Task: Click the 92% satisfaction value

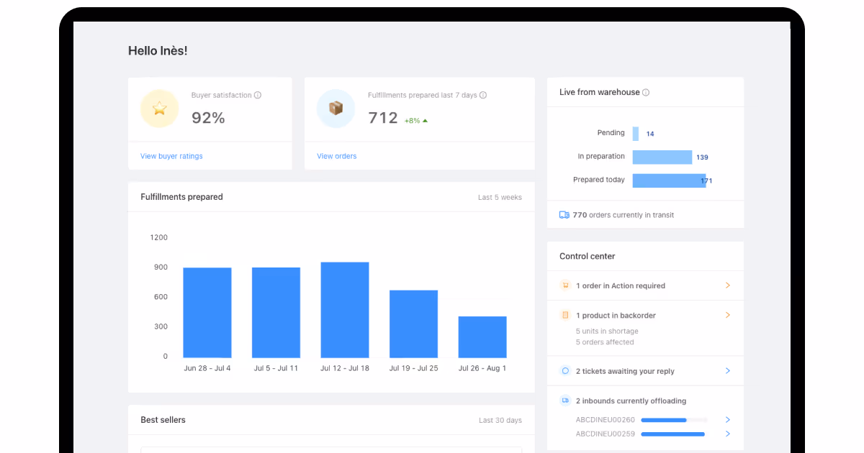Action: tap(208, 118)
